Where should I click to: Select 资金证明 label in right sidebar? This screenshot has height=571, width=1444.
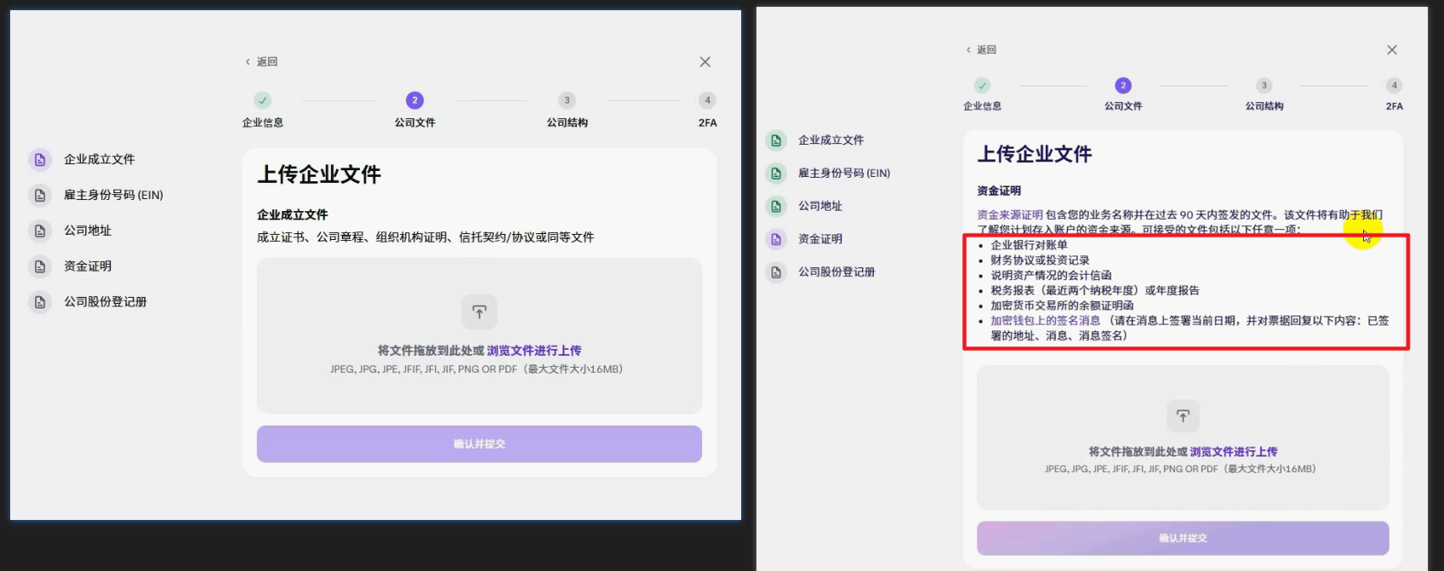tap(820, 239)
